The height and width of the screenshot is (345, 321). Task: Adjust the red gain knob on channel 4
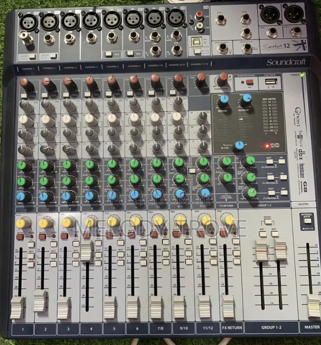tap(89, 81)
